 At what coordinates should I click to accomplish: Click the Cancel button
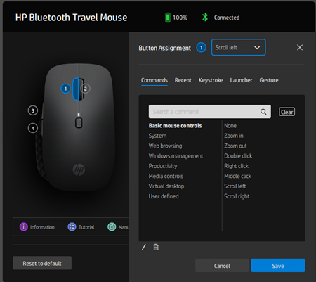[x=222, y=266]
